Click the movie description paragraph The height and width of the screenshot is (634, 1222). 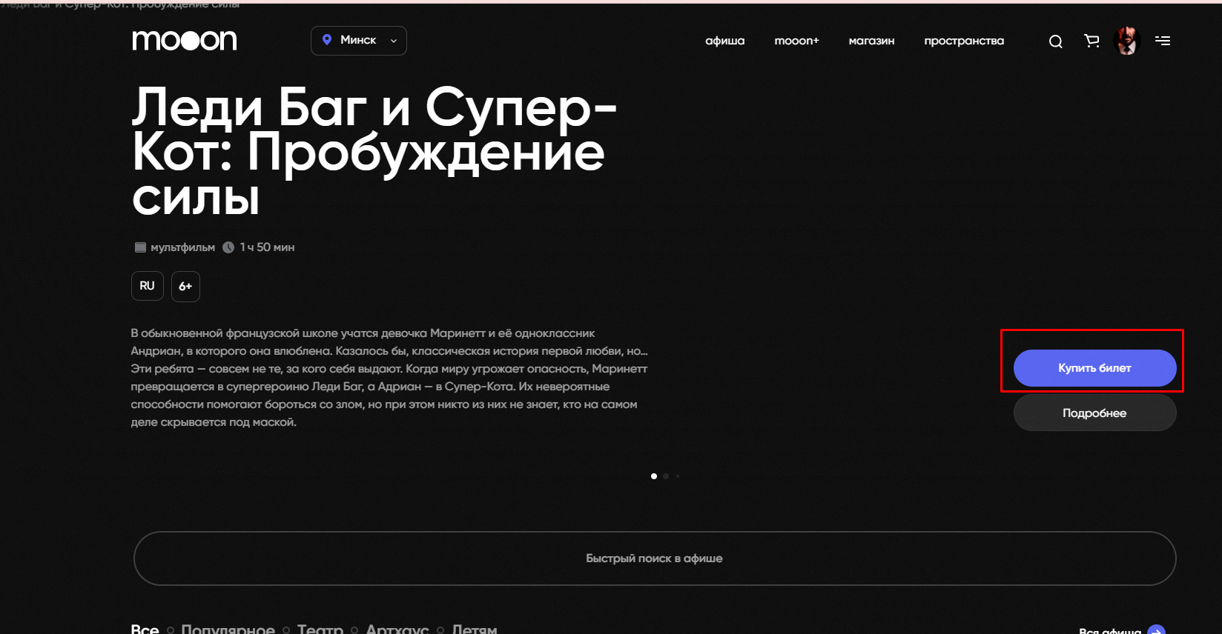[x=389, y=378]
